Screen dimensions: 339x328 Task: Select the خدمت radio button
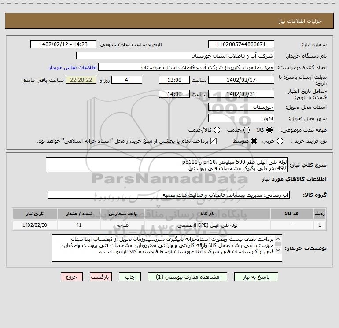247,130
